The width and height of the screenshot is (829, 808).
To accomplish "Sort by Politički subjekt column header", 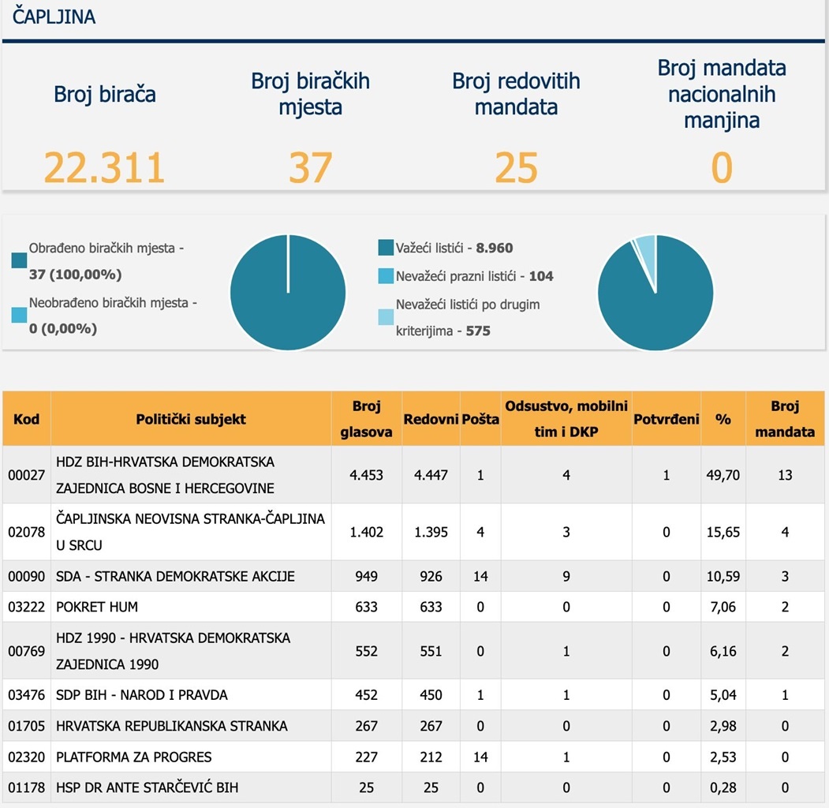I will pyautogui.click(x=191, y=419).
